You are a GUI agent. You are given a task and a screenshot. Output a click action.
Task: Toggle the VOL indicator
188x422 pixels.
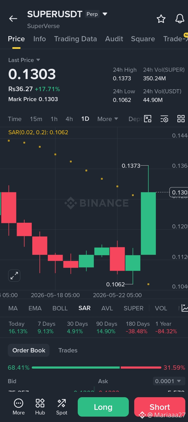pos(161,308)
